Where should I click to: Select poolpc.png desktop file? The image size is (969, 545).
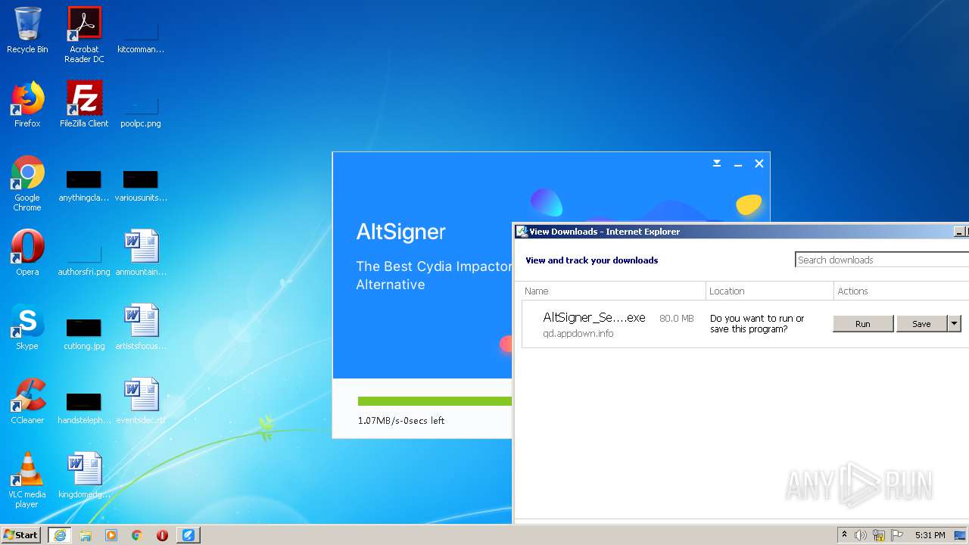click(x=141, y=110)
